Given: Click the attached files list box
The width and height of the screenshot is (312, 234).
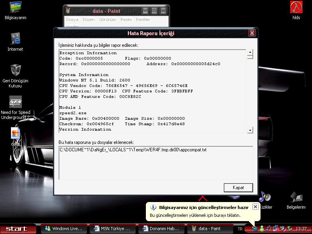Looking at the screenshot, I should pyautogui.click(x=156, y=163).
